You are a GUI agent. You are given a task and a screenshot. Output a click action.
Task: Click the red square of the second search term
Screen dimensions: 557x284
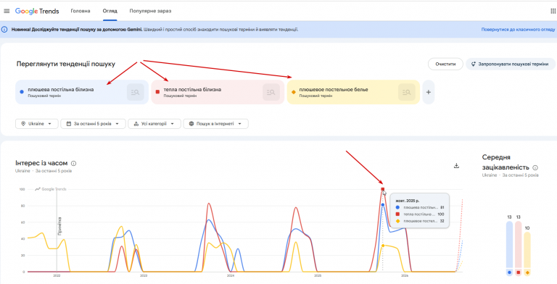[x=157, y=92]
